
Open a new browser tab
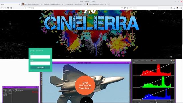point(109,4)
